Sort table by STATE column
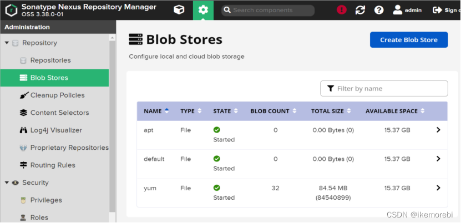Viewport: 461px width, 223px height. 225,111
